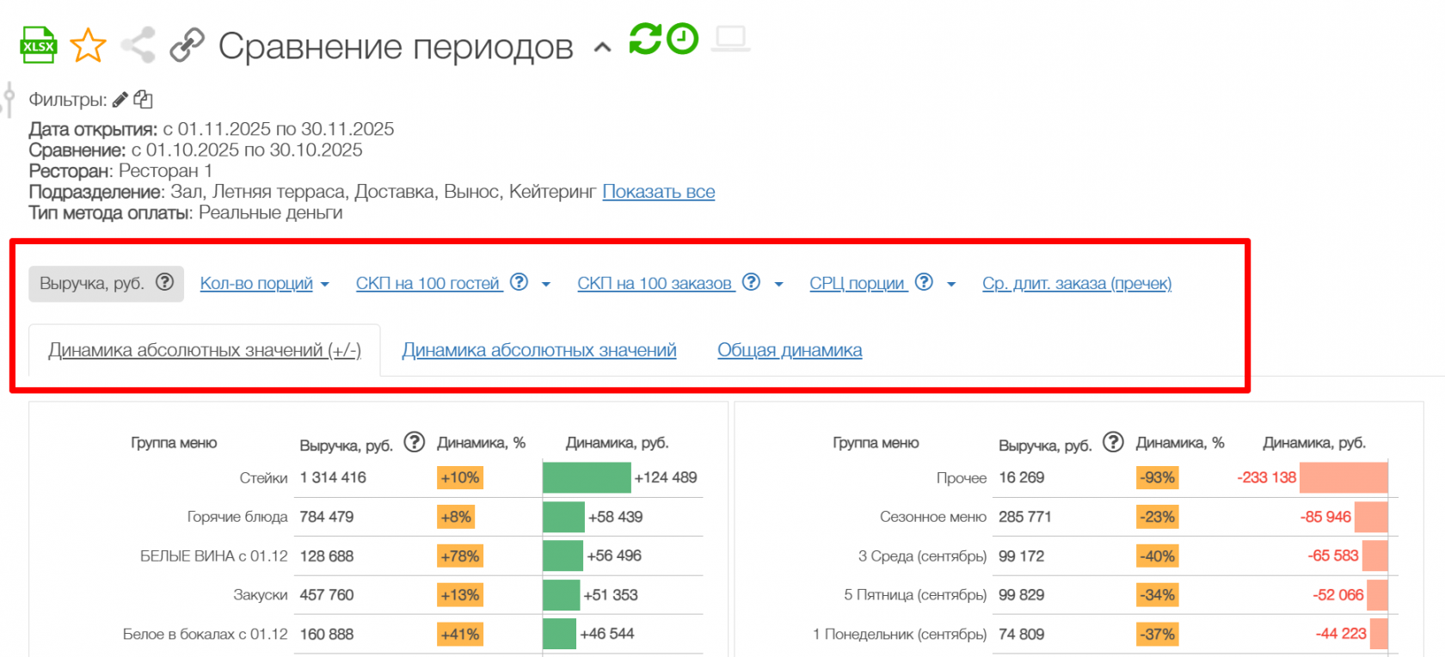The image size is (1445, 657).
Task: Click the green bar for Стейки row
Action: (586, 478)
